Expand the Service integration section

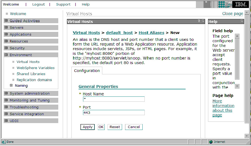(x=6, y=114)
